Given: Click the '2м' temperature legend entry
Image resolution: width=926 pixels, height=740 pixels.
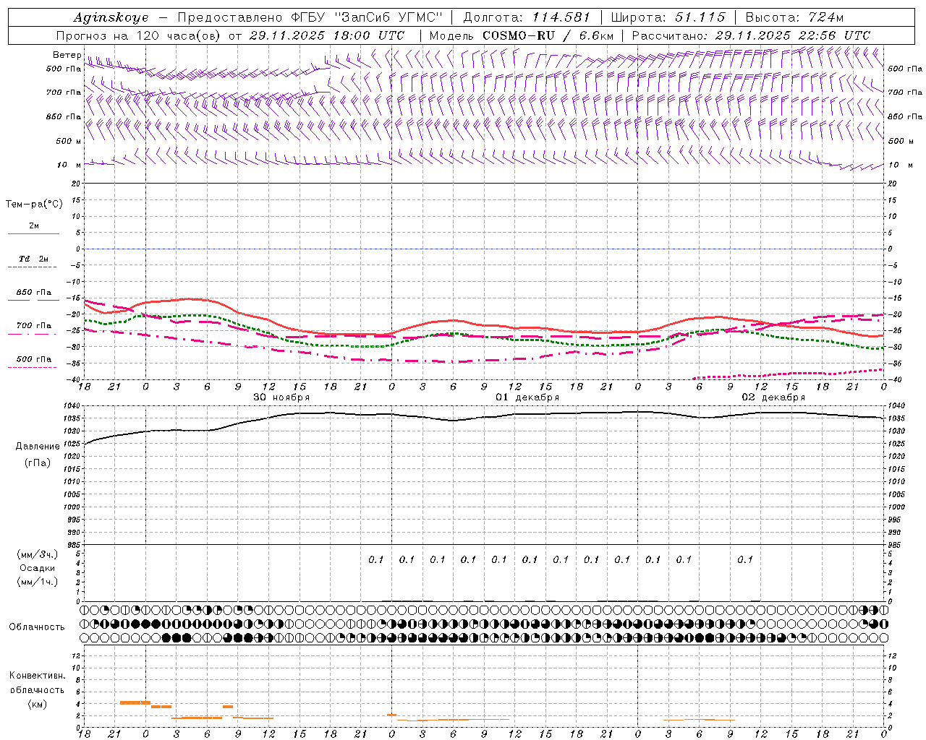Looking at the screenshot, I should pos(34,226).
